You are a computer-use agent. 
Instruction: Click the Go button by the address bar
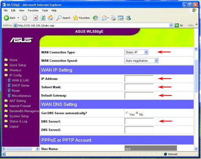[179, 25]
